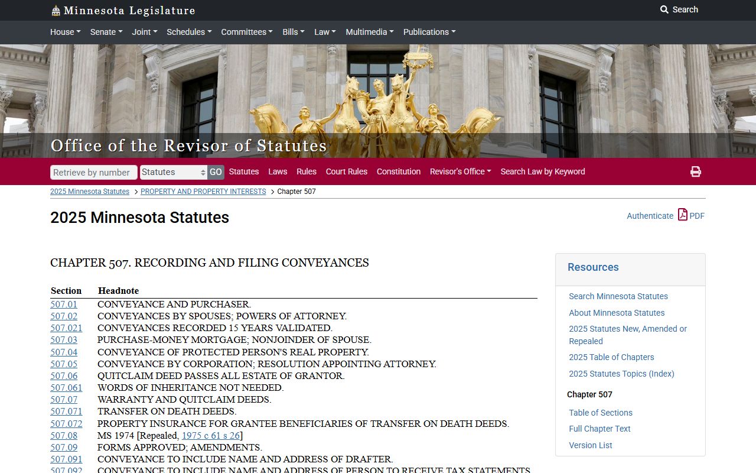Open the Bills dropdown menu
The width and height of the screenshot is (756, 473).
coord(294,32)
